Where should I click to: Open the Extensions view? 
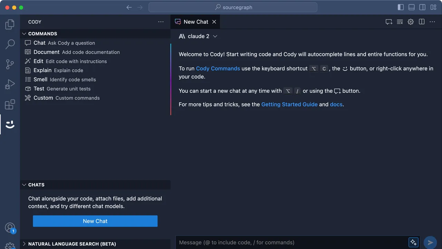10,104
